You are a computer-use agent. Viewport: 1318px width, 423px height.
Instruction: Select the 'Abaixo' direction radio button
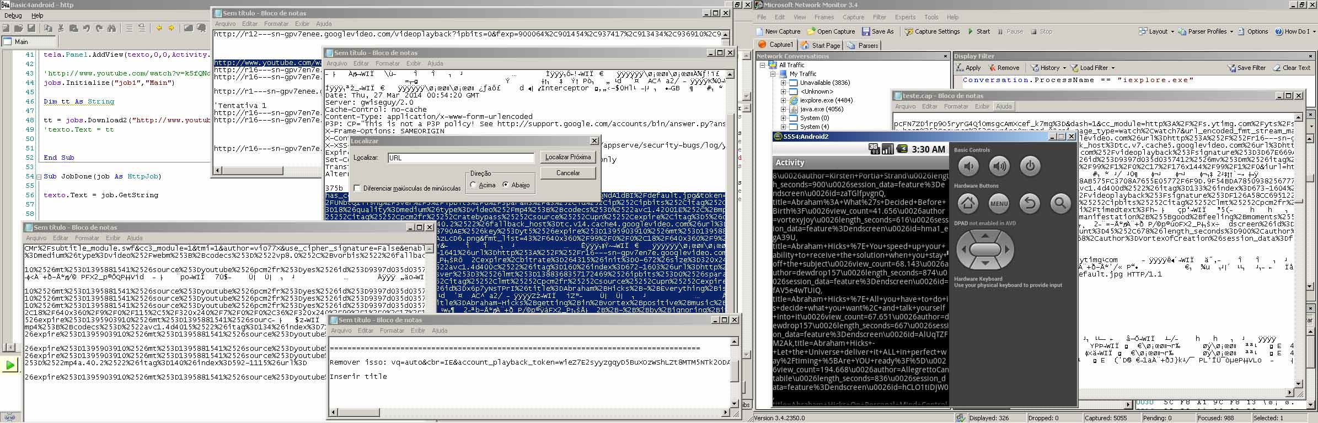point(506,185)
